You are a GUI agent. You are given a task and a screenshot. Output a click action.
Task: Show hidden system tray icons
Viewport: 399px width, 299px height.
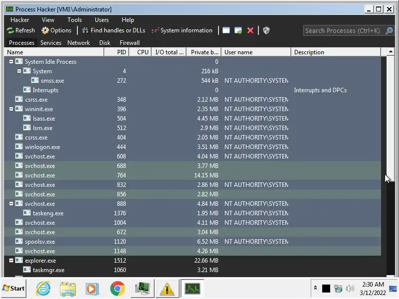(315, 288)
